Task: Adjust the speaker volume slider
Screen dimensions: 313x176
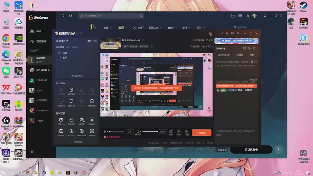Action: 150,131
